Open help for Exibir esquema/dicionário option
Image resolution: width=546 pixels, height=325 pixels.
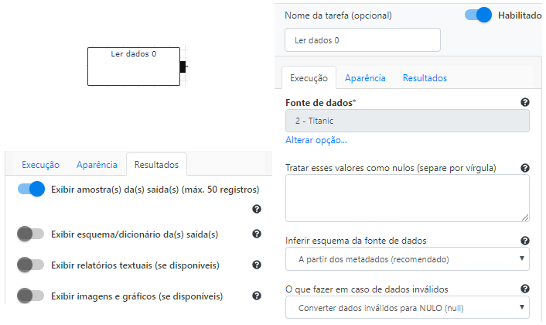coord(257,234)
